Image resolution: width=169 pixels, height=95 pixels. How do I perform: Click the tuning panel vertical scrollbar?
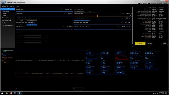point(133,25)
